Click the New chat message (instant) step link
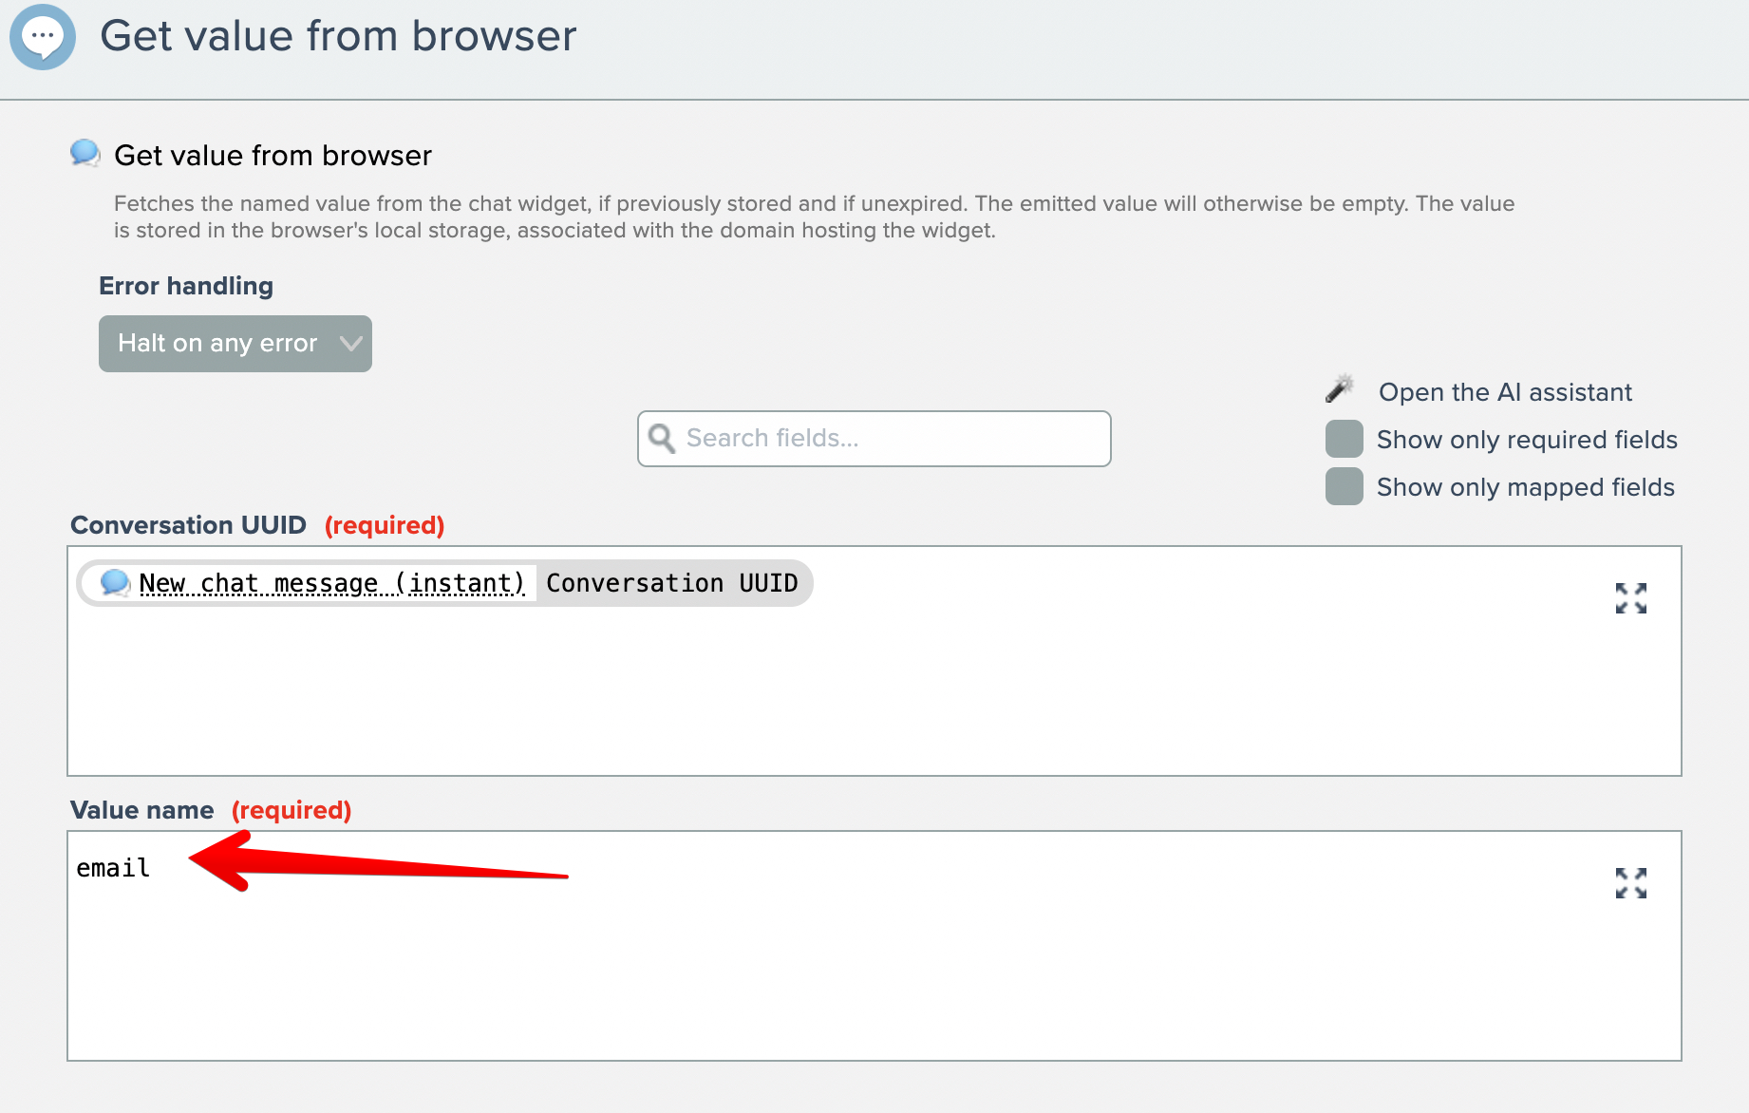The width and height of the screenshot is (1749, 1113). point(331,583)
